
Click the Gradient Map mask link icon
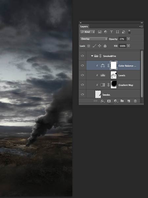coord(109,85)
